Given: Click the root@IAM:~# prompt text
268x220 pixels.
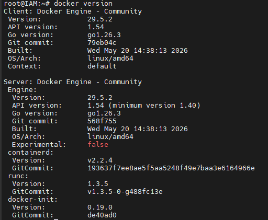Looking at the screenshot, I should pos(27,4).
